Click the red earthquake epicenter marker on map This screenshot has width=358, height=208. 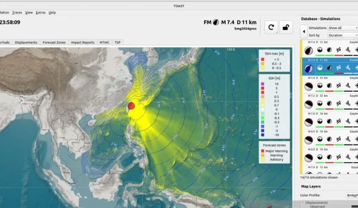point(131,105)
